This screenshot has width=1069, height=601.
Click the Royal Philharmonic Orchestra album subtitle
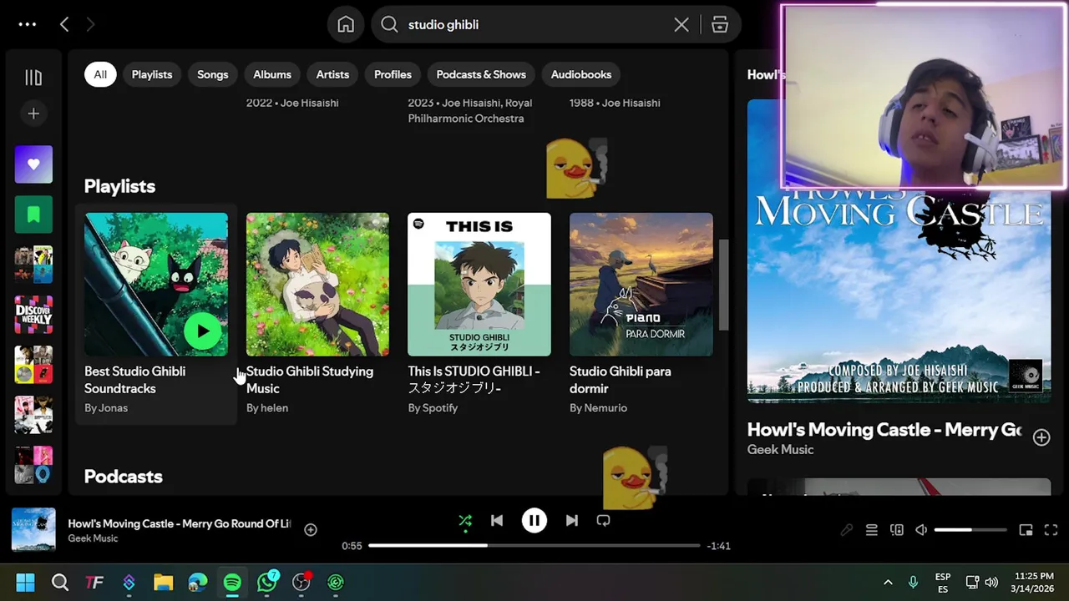pyautogui.click(x=470, y=111)
